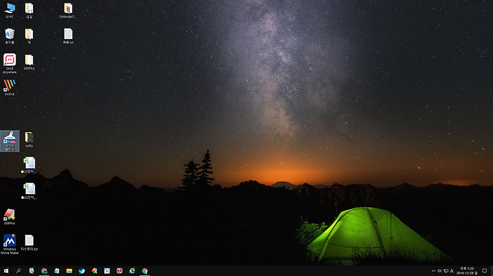This screenshot has height=276, width=493.
Task: Show hidden system tray icons
Action: (433, 271)
